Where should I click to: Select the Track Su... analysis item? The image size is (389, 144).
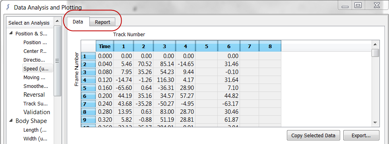pyautogui.click(x=35, y=103)
